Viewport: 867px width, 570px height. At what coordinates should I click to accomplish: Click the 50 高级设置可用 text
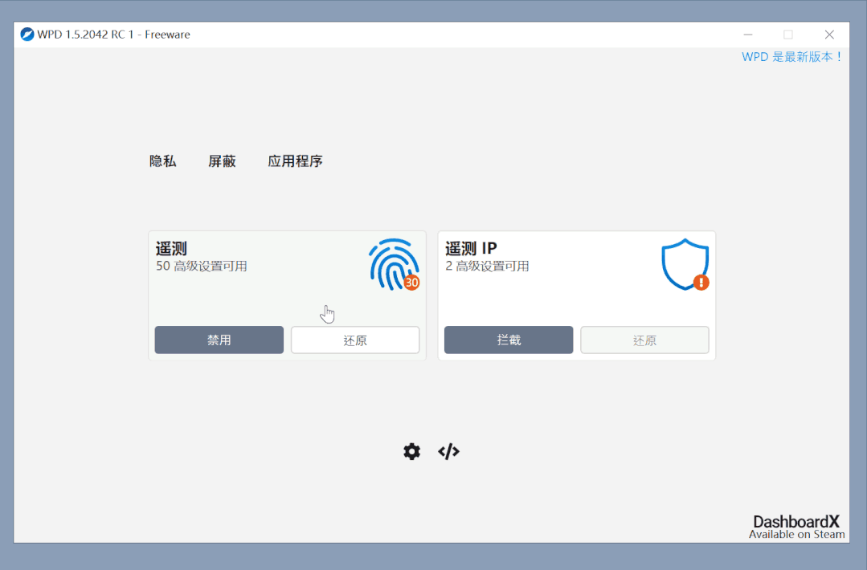coord(201,267)
